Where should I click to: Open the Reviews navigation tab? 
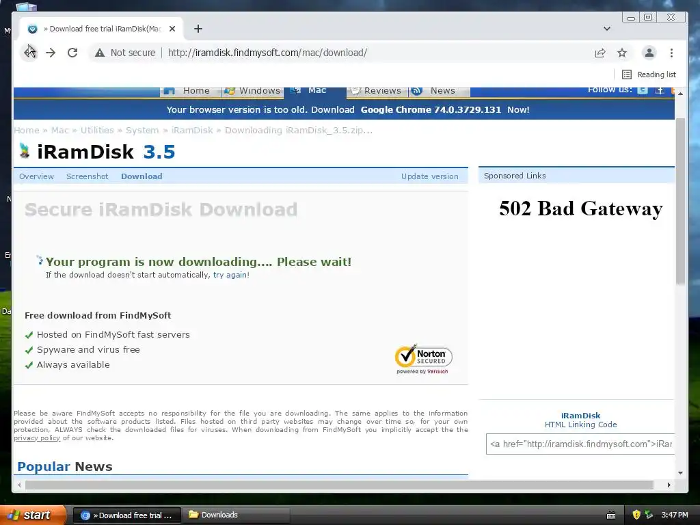[x=377, y=91]
